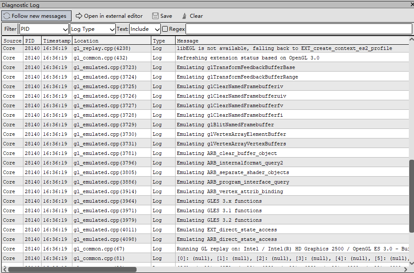Sort by the Timestamp column header

(x=57, y=41)
